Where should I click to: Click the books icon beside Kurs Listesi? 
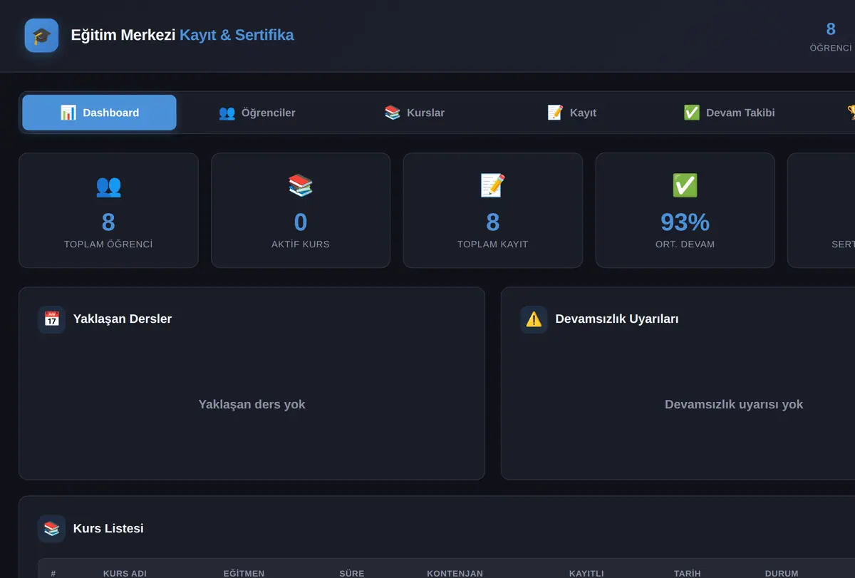coord(52,529)
